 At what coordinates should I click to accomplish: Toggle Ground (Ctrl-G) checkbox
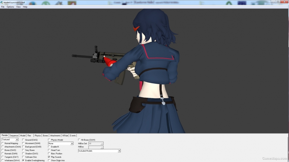[x=23, y=140]
